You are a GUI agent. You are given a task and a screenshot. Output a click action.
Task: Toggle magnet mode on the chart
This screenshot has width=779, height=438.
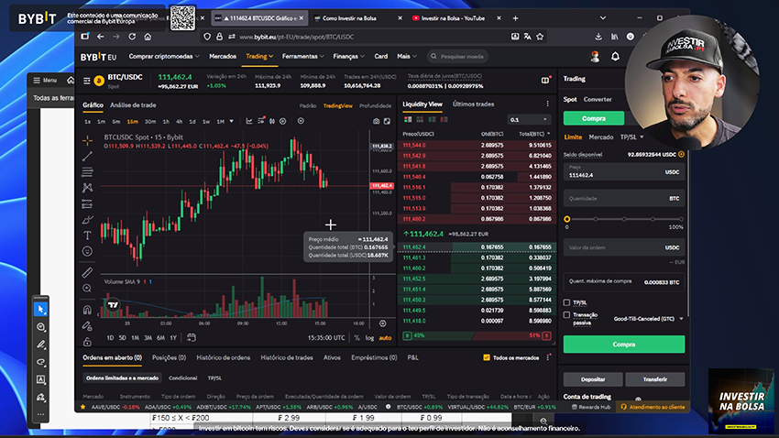[87, 310]
